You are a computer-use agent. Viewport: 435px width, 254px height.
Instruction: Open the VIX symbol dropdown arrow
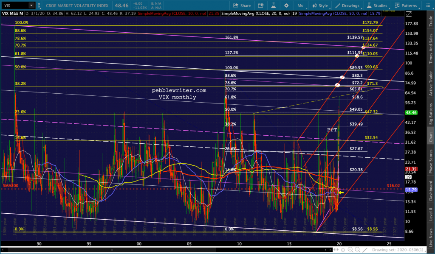[31, 6]
